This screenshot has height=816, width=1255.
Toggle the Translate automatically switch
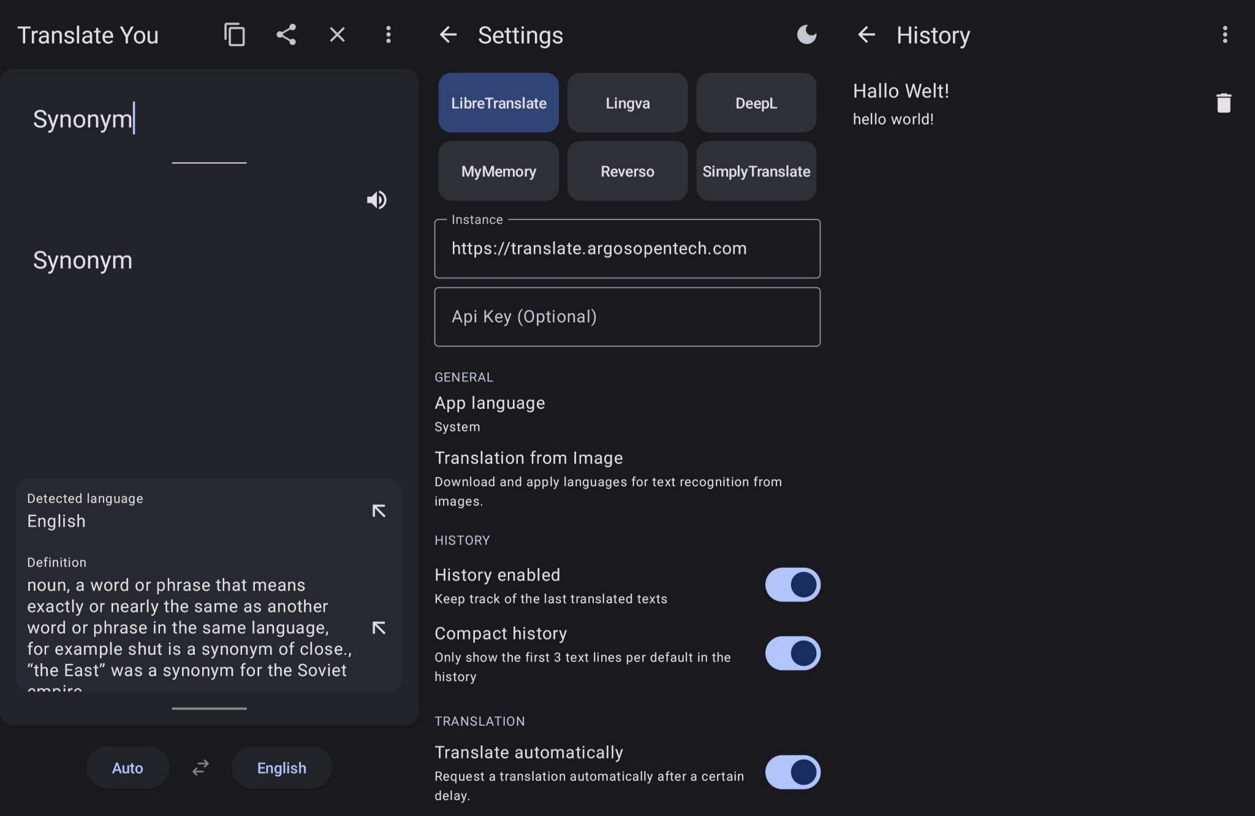pyautogui.click(x=792, y=772)
